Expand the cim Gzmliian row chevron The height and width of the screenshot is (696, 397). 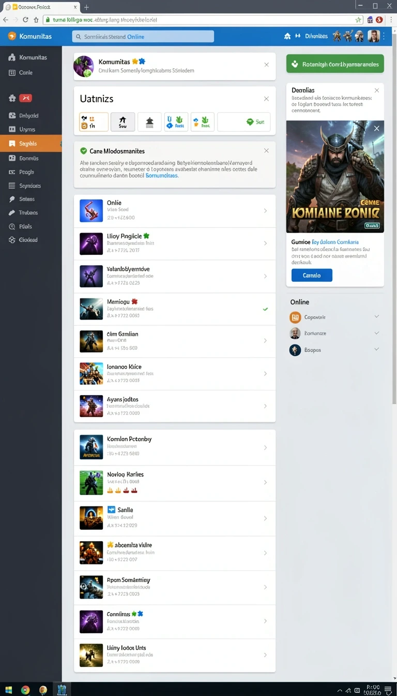tap(265, 341)
